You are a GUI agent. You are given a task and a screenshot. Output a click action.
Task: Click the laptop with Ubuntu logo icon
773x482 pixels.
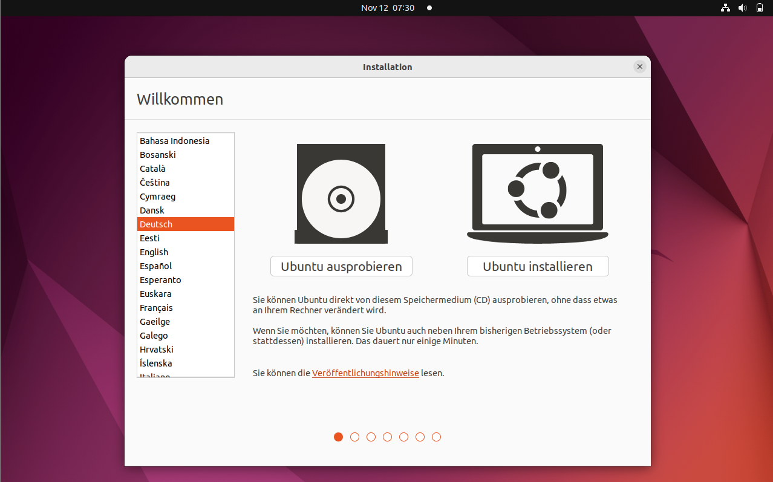point(537,194)
